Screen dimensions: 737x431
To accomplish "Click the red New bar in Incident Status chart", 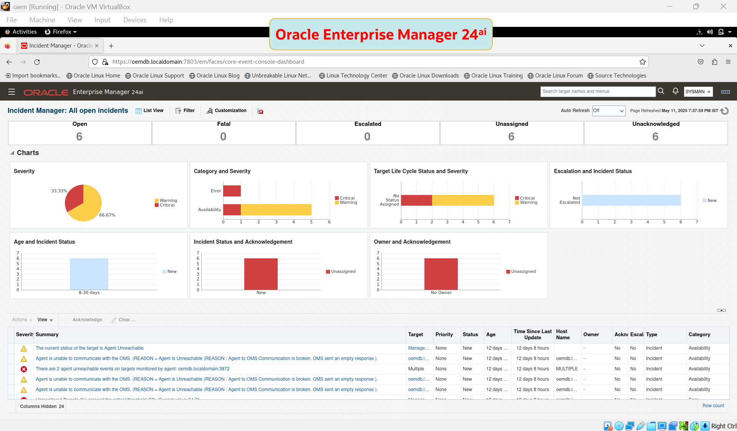I will point(261,274).
